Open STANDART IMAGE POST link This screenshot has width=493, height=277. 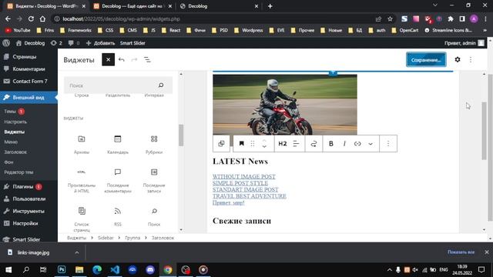click(245, 190)
